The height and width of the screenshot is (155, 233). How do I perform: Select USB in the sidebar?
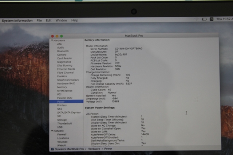60,127
